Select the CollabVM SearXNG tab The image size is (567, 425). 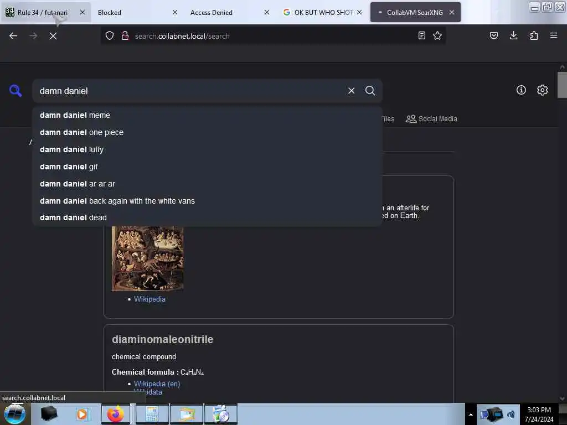point(415,12)
